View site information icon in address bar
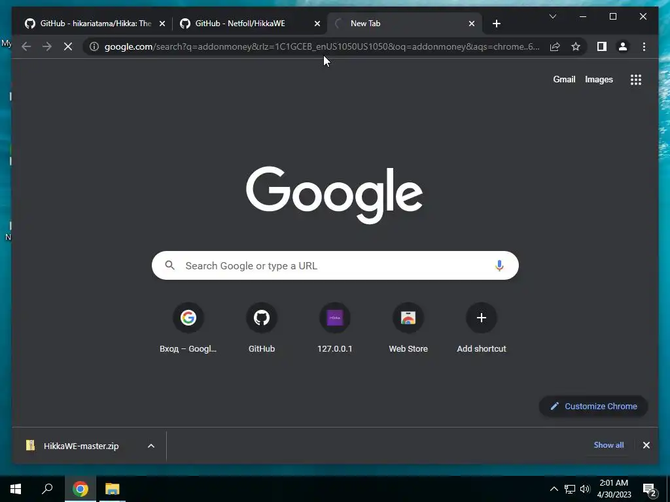This screenshot has height=502, width=670. pyautogui.click(x=94, y=46)
